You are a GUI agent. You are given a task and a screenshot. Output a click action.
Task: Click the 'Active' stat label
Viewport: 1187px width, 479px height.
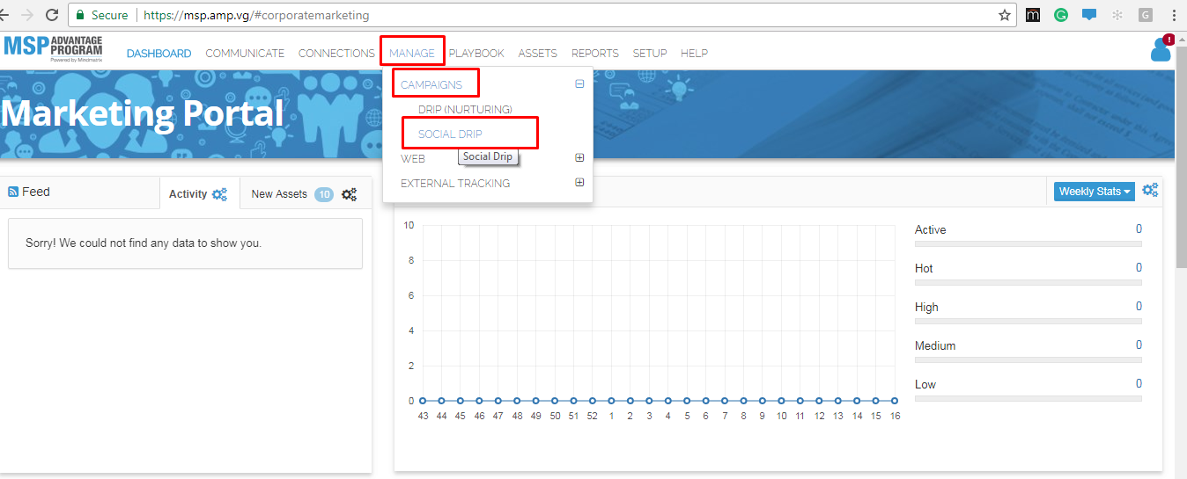[x=930, y=229]
